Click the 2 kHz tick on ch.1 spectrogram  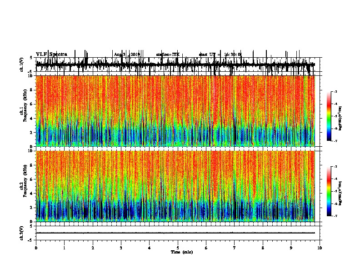coord(32,133)
